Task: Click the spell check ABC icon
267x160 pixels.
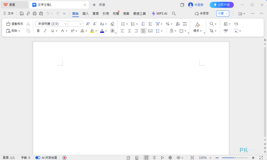Action: [226, 31]
